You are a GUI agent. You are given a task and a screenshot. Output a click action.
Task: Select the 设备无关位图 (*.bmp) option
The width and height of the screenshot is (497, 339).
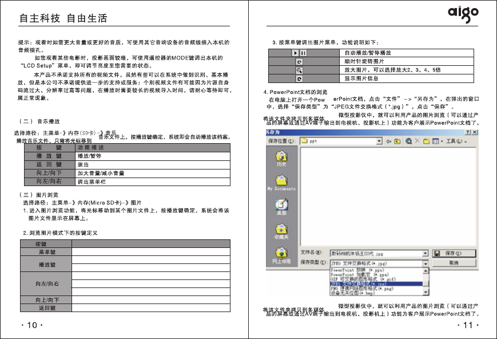click(376, 293)
